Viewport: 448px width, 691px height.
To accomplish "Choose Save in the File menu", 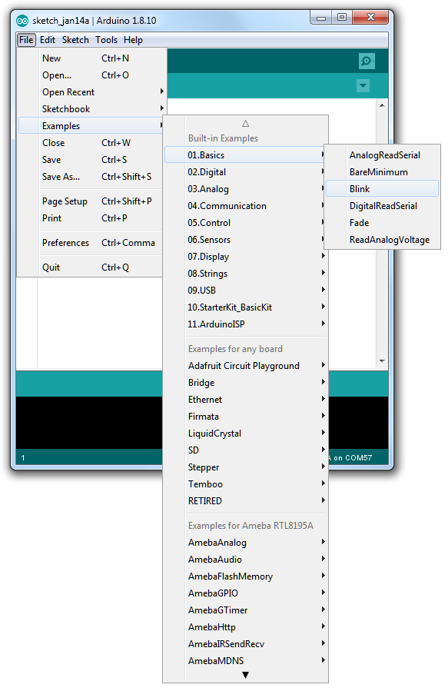I will pyautogui.click(x=91, y=160).
